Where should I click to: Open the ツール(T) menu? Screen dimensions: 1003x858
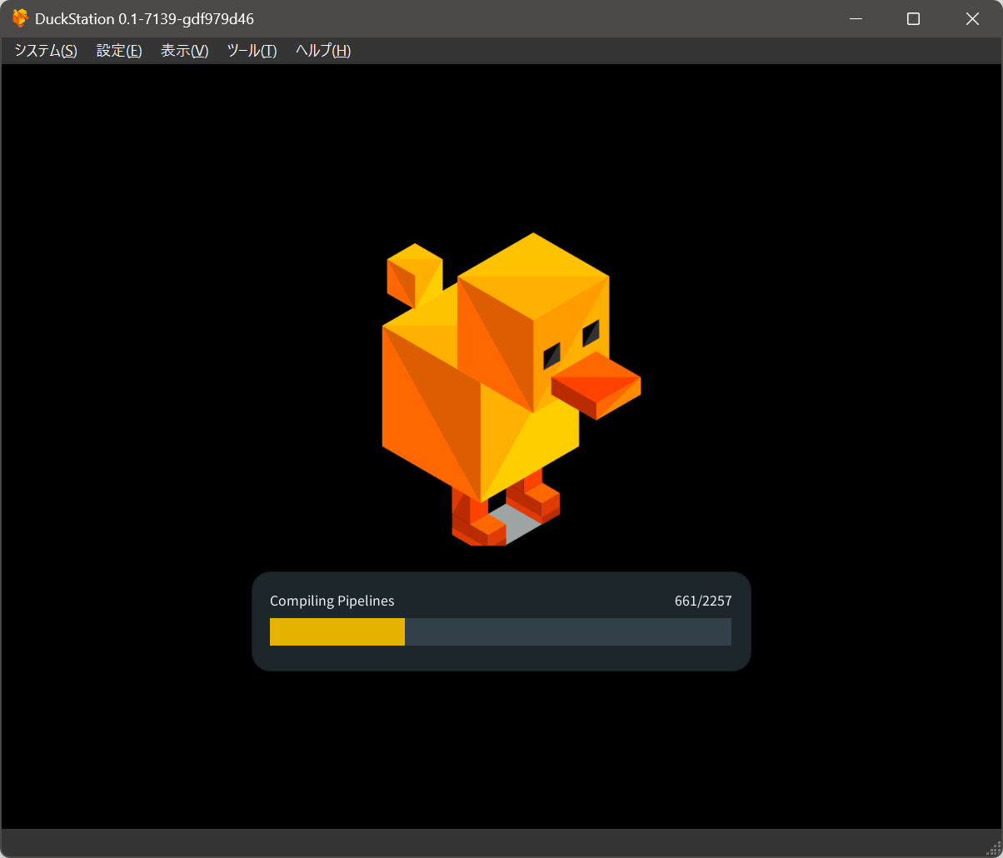252,51
